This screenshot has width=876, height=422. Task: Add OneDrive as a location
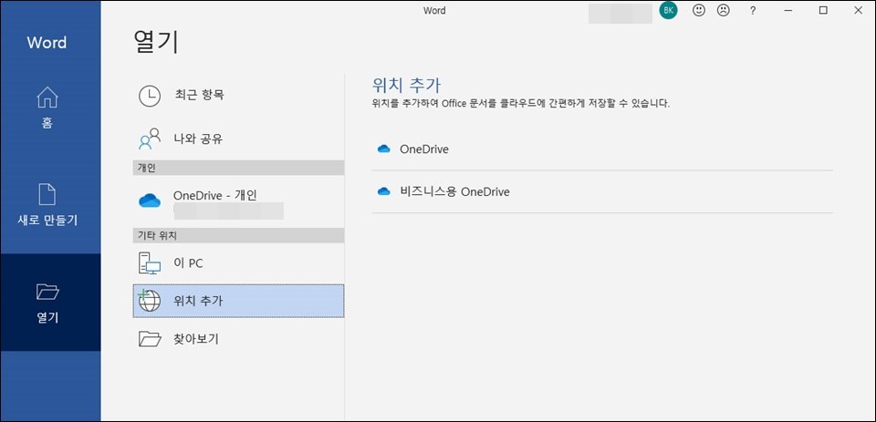(602, 149)
